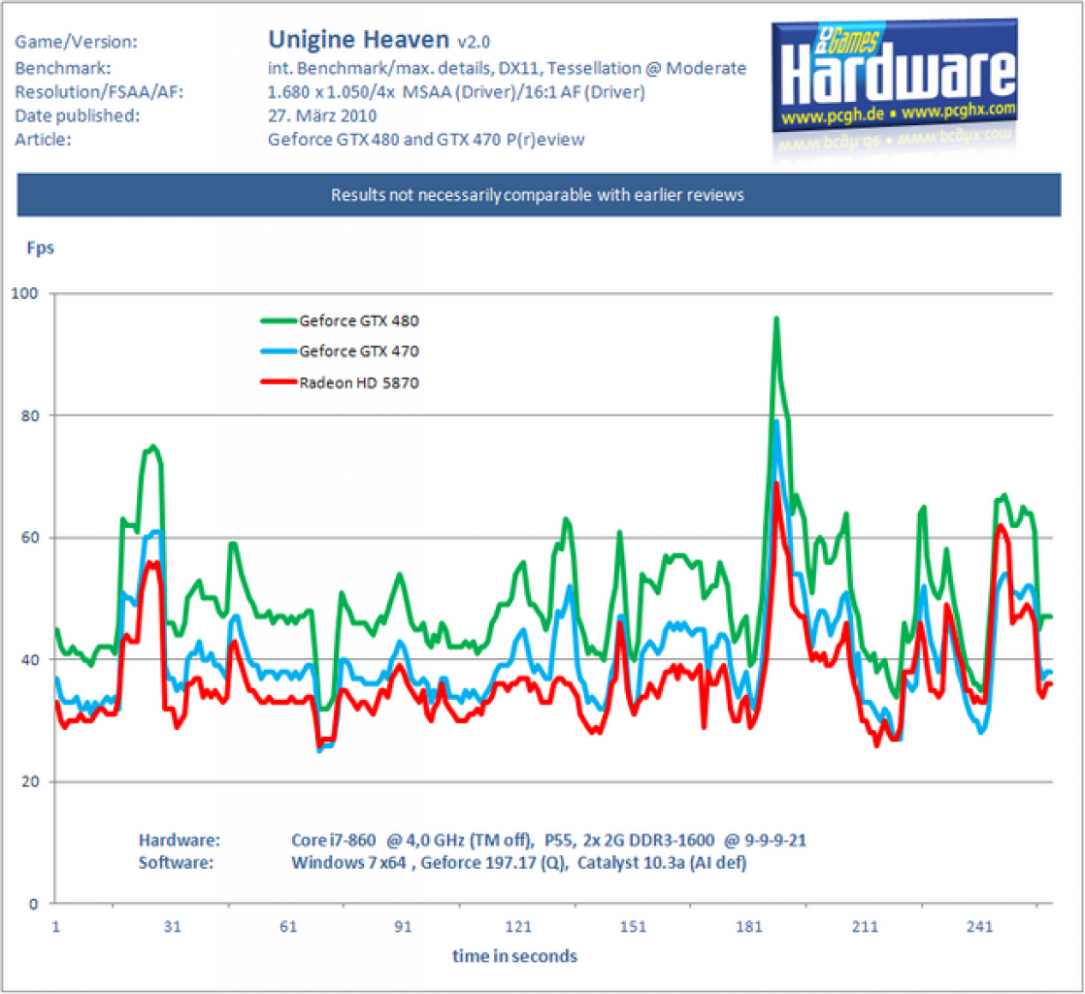Click the GTX 480 peak near 96 fps
Image resolution: width=1085 pixels, height=994 pixels.
tap(776, 319)
